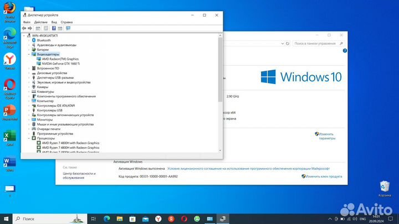Open Yandex browser desktop icon
The image size is (399, 224).
pyautogui.click(x=9, y=60)
